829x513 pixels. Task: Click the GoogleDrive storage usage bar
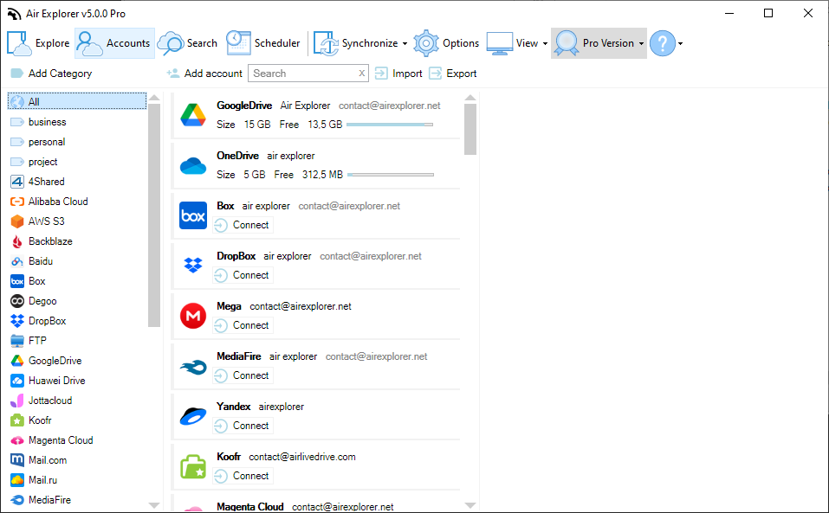click(x=390, y=125)
